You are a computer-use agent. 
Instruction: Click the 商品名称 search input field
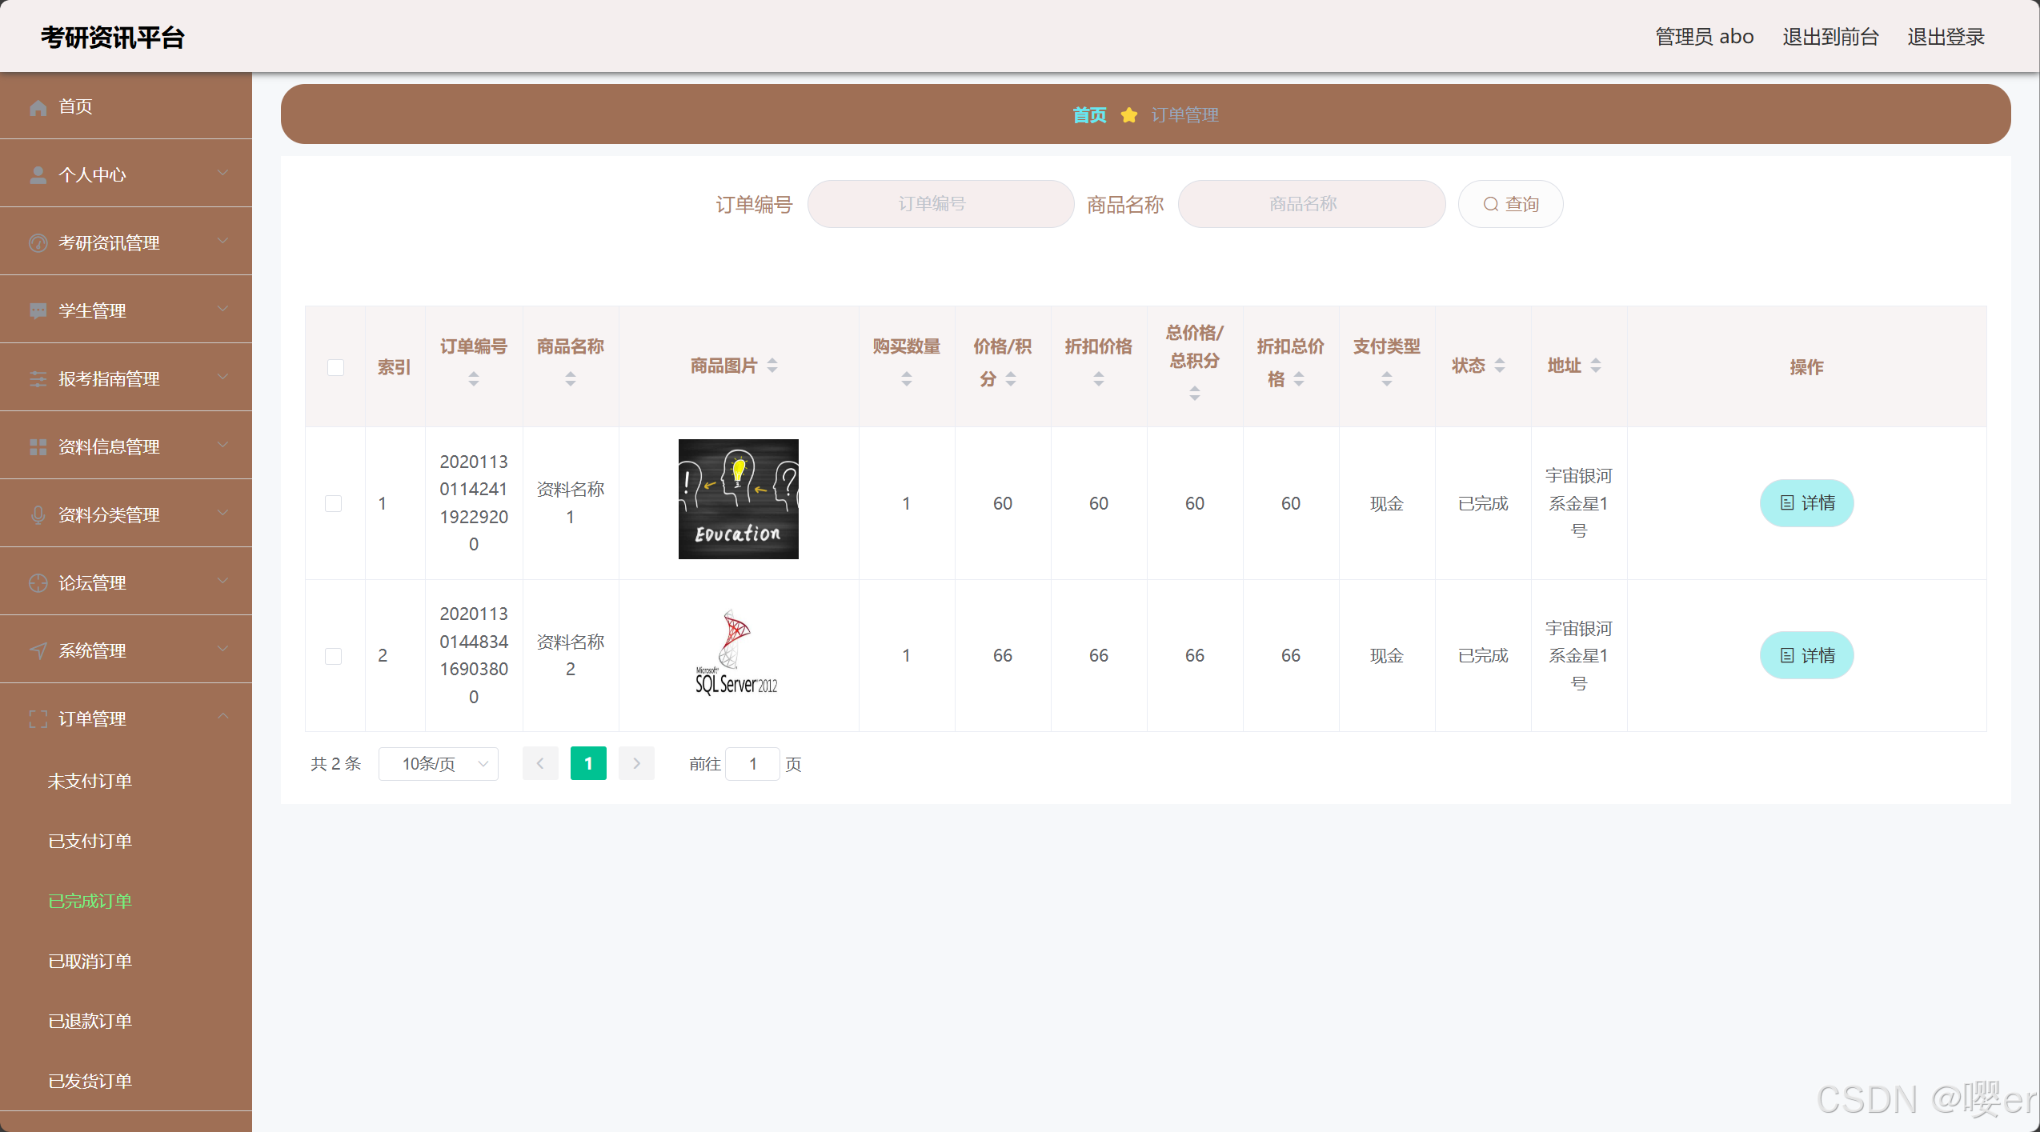(1311, 204)
